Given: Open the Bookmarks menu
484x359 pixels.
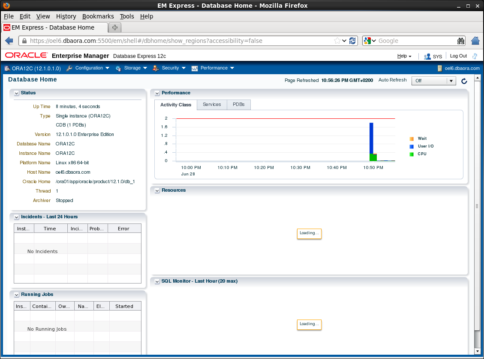Looking at the screenshot, I should point(98,16).
